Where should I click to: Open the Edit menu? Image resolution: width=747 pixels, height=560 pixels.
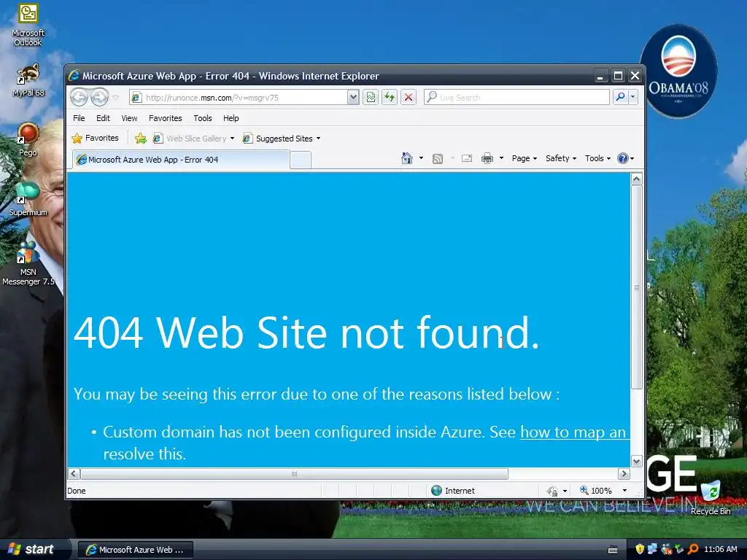pos(103,118)
